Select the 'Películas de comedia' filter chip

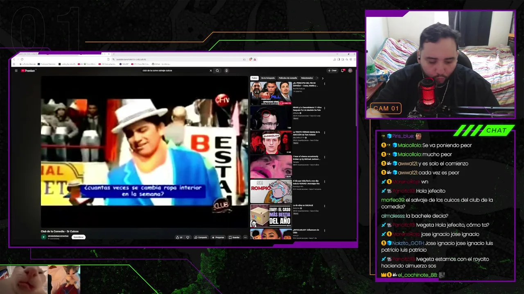tap(288, 78)
